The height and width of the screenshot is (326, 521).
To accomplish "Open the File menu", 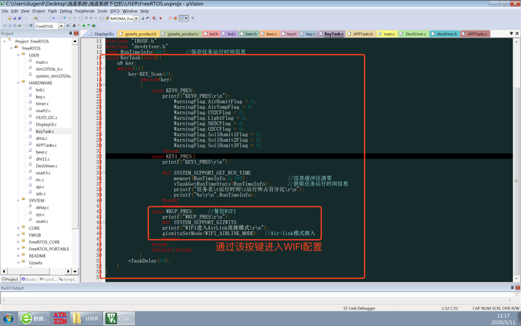I will (5, 11).
